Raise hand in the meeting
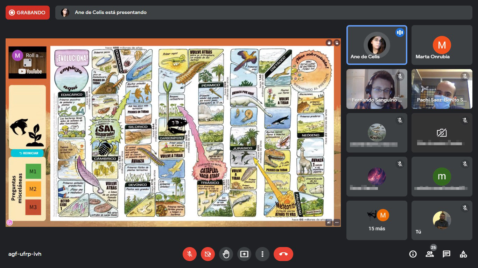This screenshot has height=268, width=478. [226, 254]
